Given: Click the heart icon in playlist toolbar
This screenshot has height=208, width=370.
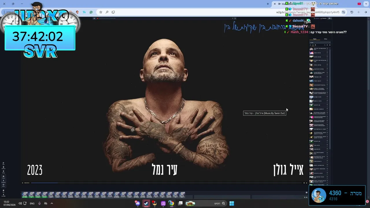Looking at the screenshot, I should [x=315, y=45].
